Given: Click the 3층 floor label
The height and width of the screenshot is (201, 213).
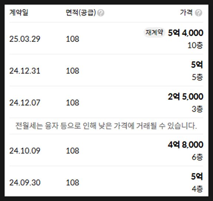Looking at the screenshot, I should pos(197,109).
